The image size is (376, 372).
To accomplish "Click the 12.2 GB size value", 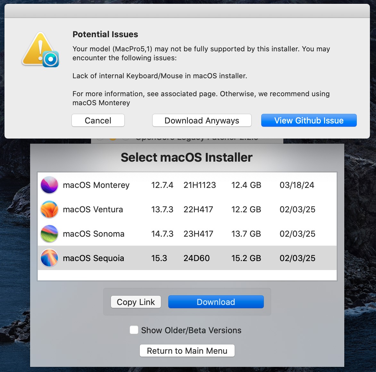I will point(246,209).
